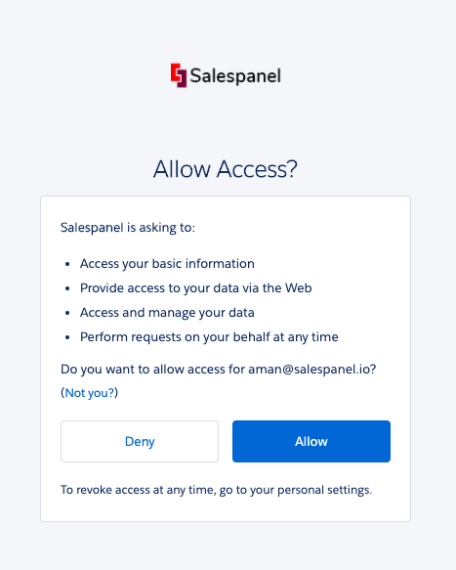
Task: Click bullet beside "Access your basic information"
Action: point(67,264)
